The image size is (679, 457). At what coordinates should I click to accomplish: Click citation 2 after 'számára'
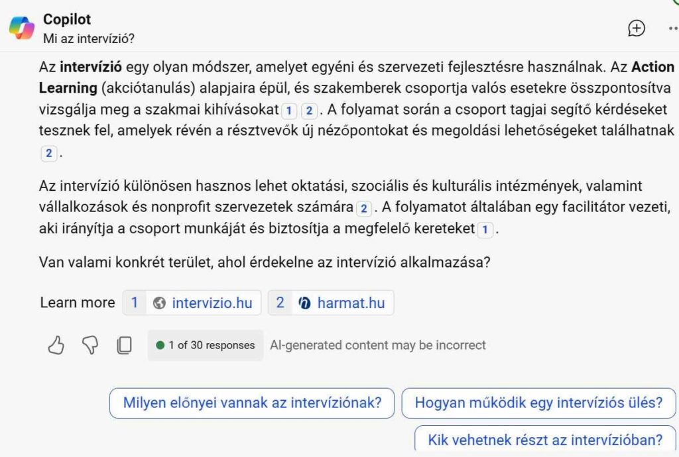364,209
